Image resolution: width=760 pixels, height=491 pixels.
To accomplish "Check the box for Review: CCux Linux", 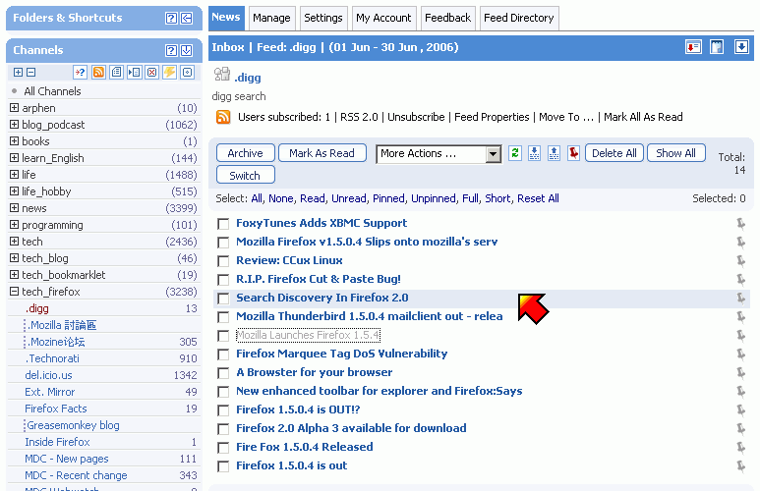I will (223, 261).
